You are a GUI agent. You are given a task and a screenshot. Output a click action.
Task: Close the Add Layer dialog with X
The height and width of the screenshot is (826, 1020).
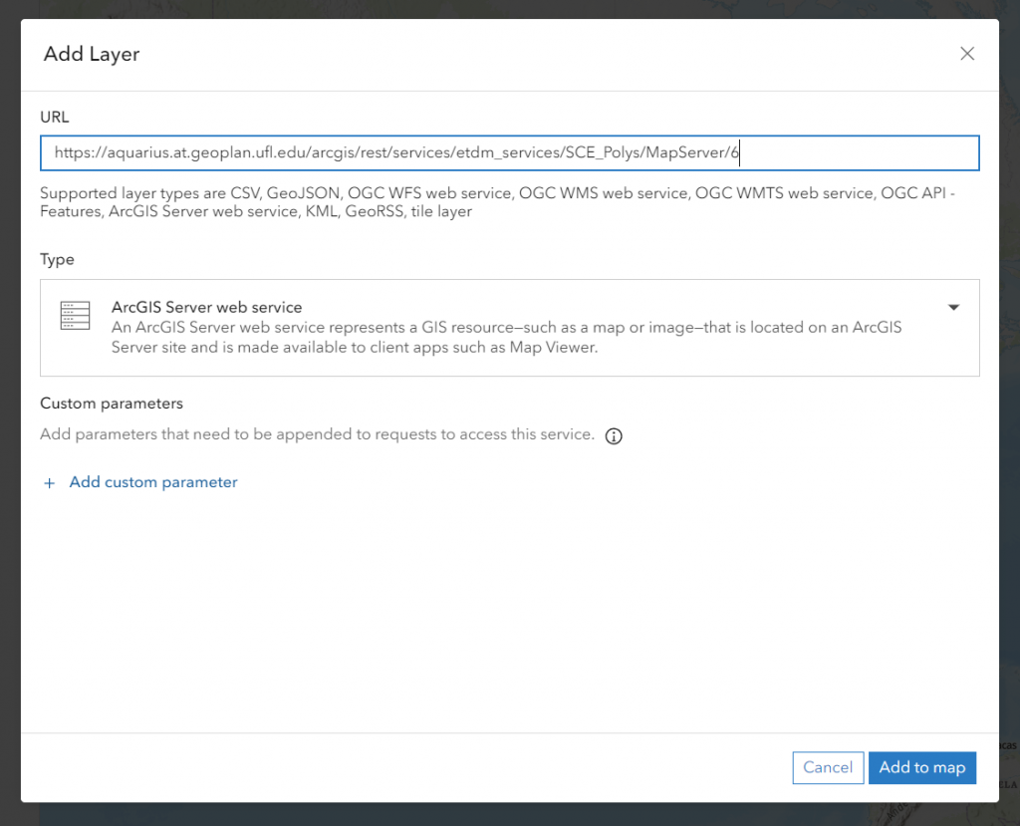[966, 54]
